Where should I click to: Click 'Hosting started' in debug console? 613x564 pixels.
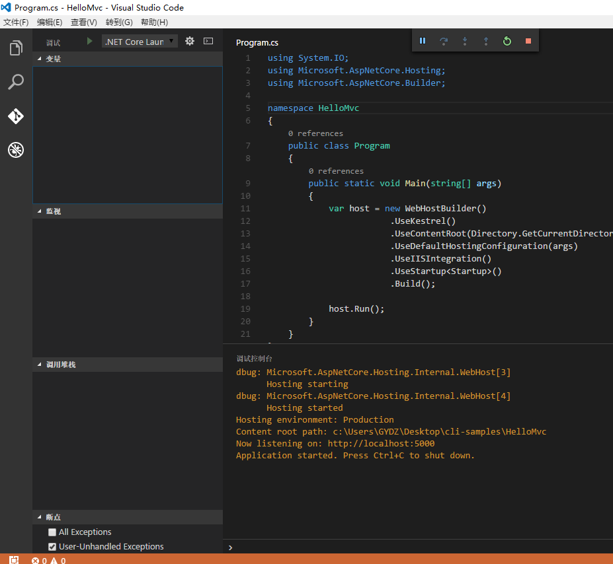305,408
